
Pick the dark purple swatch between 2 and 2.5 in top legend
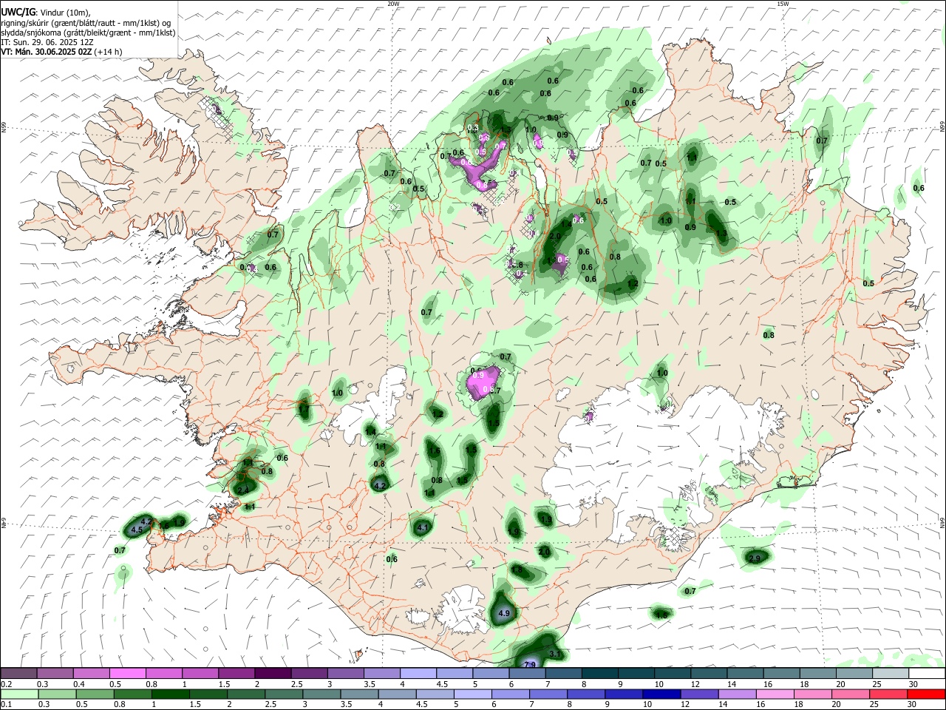273,673
